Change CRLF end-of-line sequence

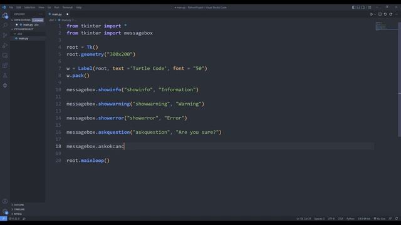(x=340, y=219)
